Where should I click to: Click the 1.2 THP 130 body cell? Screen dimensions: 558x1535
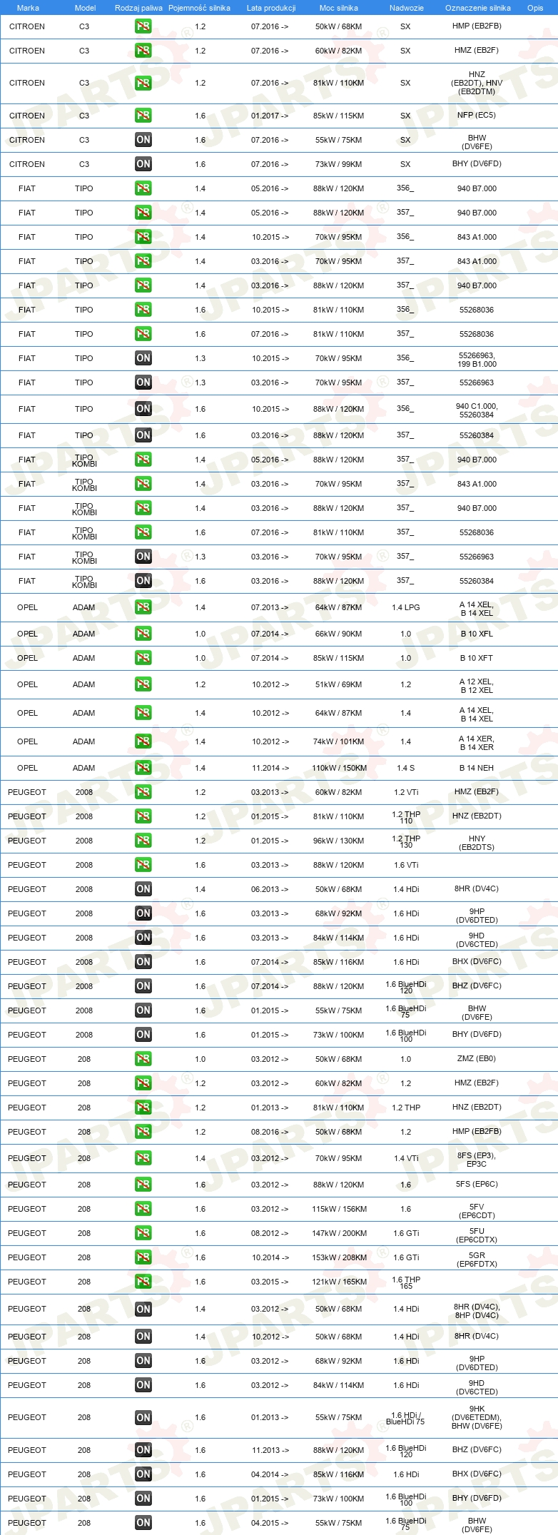[406, 841]
